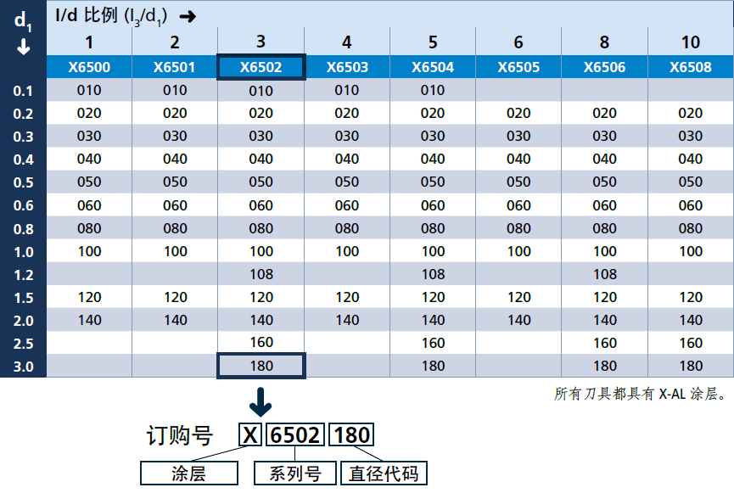Select the X6503 series column header
Image resolution: width=734 pixels, height=493 pixels.
[347, 67]
